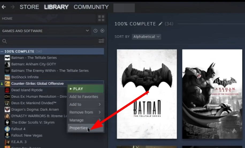245x148 pixels.
Task: Open Batman Telltale Series cover art
Action: [x=147, y=94]
